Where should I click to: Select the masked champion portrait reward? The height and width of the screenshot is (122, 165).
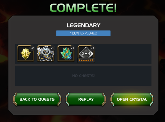click(x=46, y=53)
